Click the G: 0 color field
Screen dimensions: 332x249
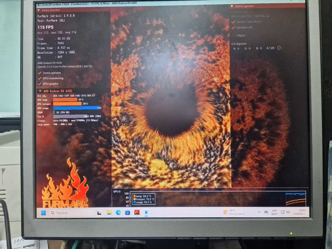point(247,48)
